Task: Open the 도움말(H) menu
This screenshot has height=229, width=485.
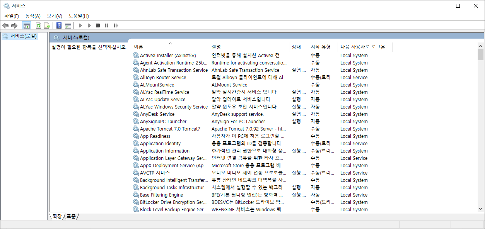Action: click(79, 16)
